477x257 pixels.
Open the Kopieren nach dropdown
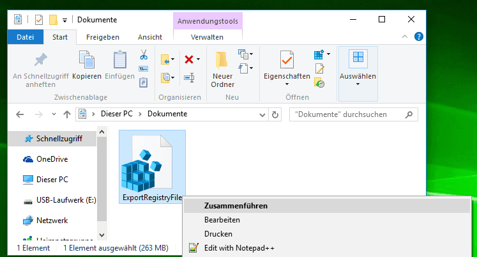(167, 77)
